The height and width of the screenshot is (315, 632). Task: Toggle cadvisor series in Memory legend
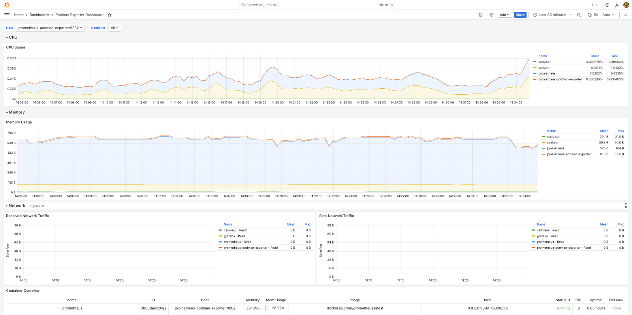pyautogui.click(x=553, y=137)
